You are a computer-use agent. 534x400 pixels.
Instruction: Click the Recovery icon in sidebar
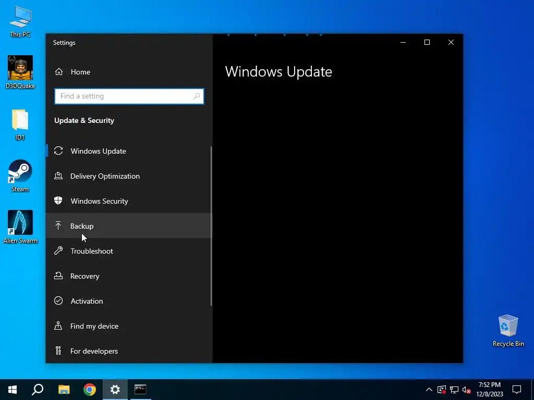click(58, 276)
